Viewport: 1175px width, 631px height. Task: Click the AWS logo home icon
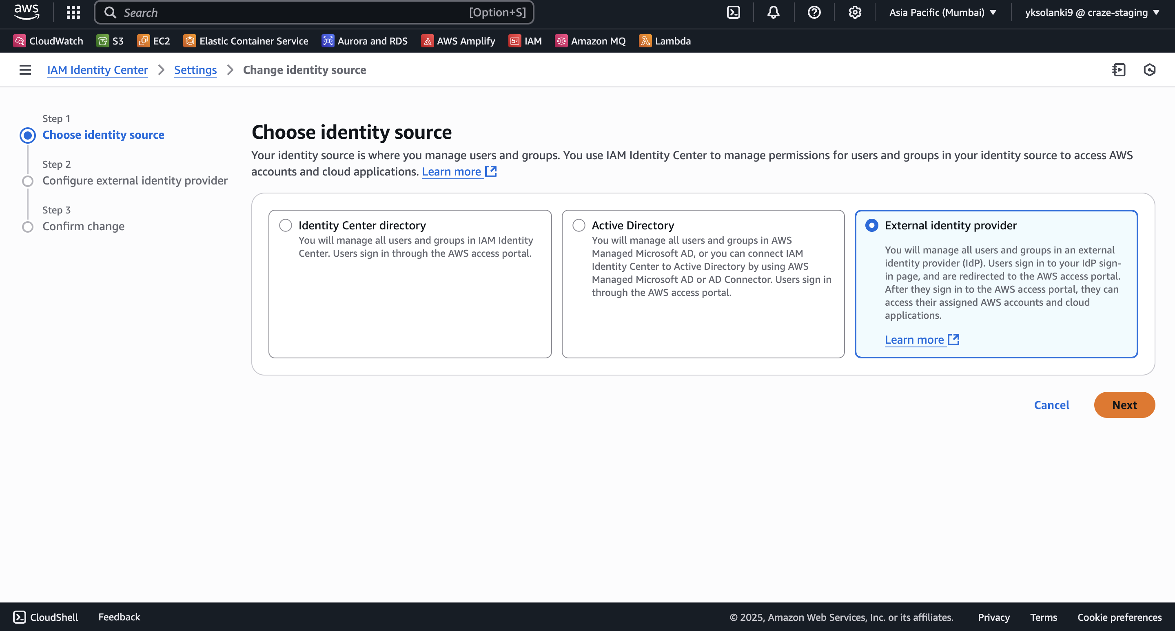coord(27,12)
